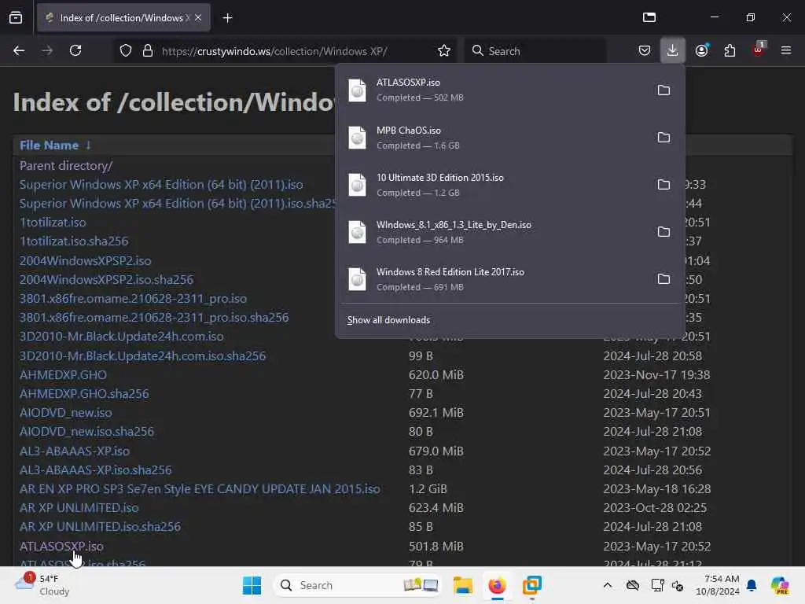Open the Windows Start menu
The height and width of the screenshot is (604, 805).
click(x=252, y=585)
